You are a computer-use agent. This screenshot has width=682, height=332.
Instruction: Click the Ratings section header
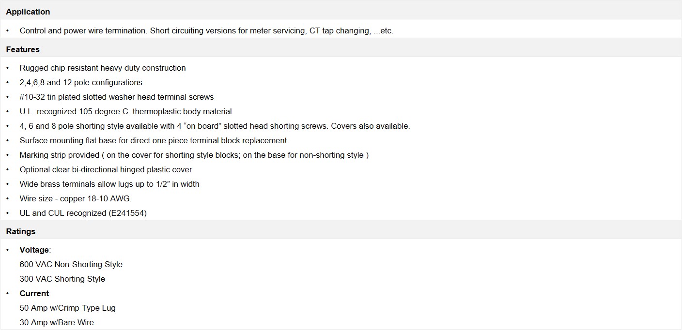tap(21, 231)
